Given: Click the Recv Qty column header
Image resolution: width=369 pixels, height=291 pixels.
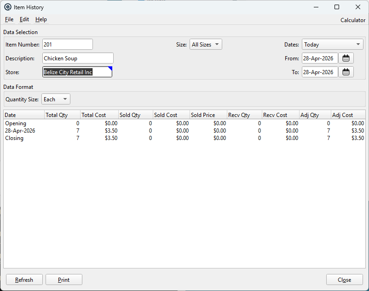Looking at the screenshot, I should [x=244, y=115].
